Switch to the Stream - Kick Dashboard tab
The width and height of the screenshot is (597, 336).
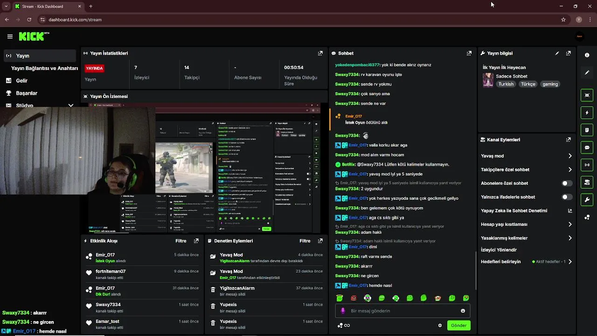coord(48,6)
